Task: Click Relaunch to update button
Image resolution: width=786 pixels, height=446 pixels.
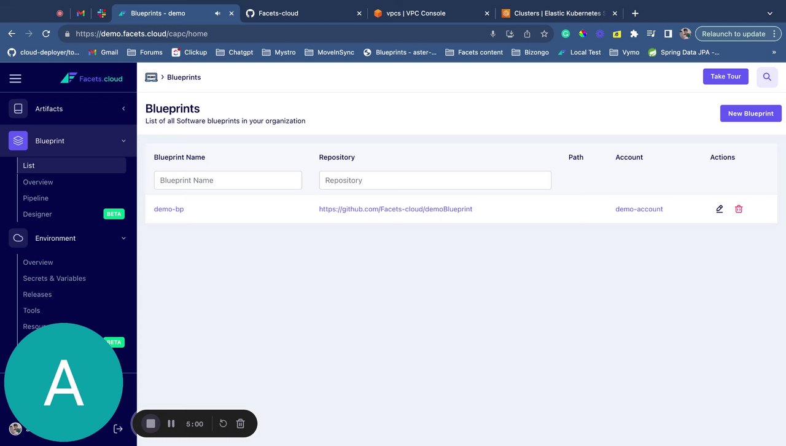Action: [x=733, y=34]
